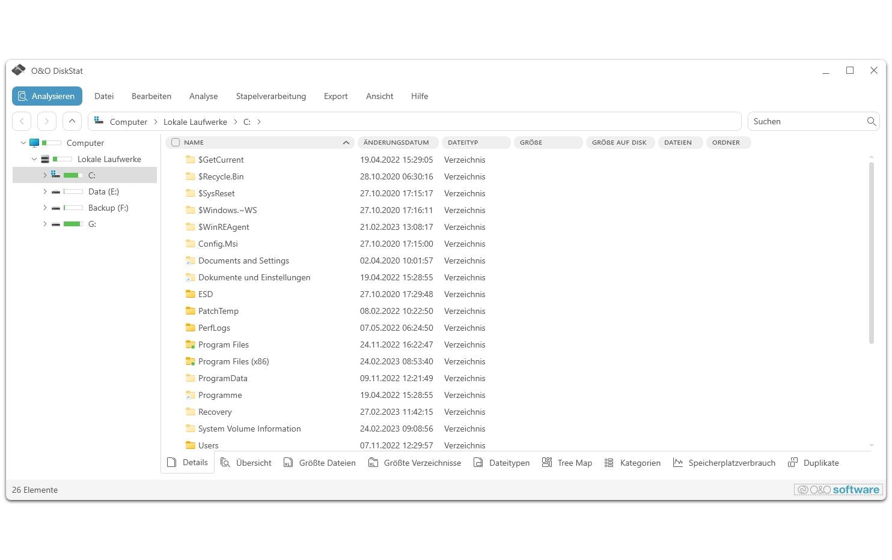892x560 pixels.
Task: Select the ProgramData folder row
Action: coord(517,378)
